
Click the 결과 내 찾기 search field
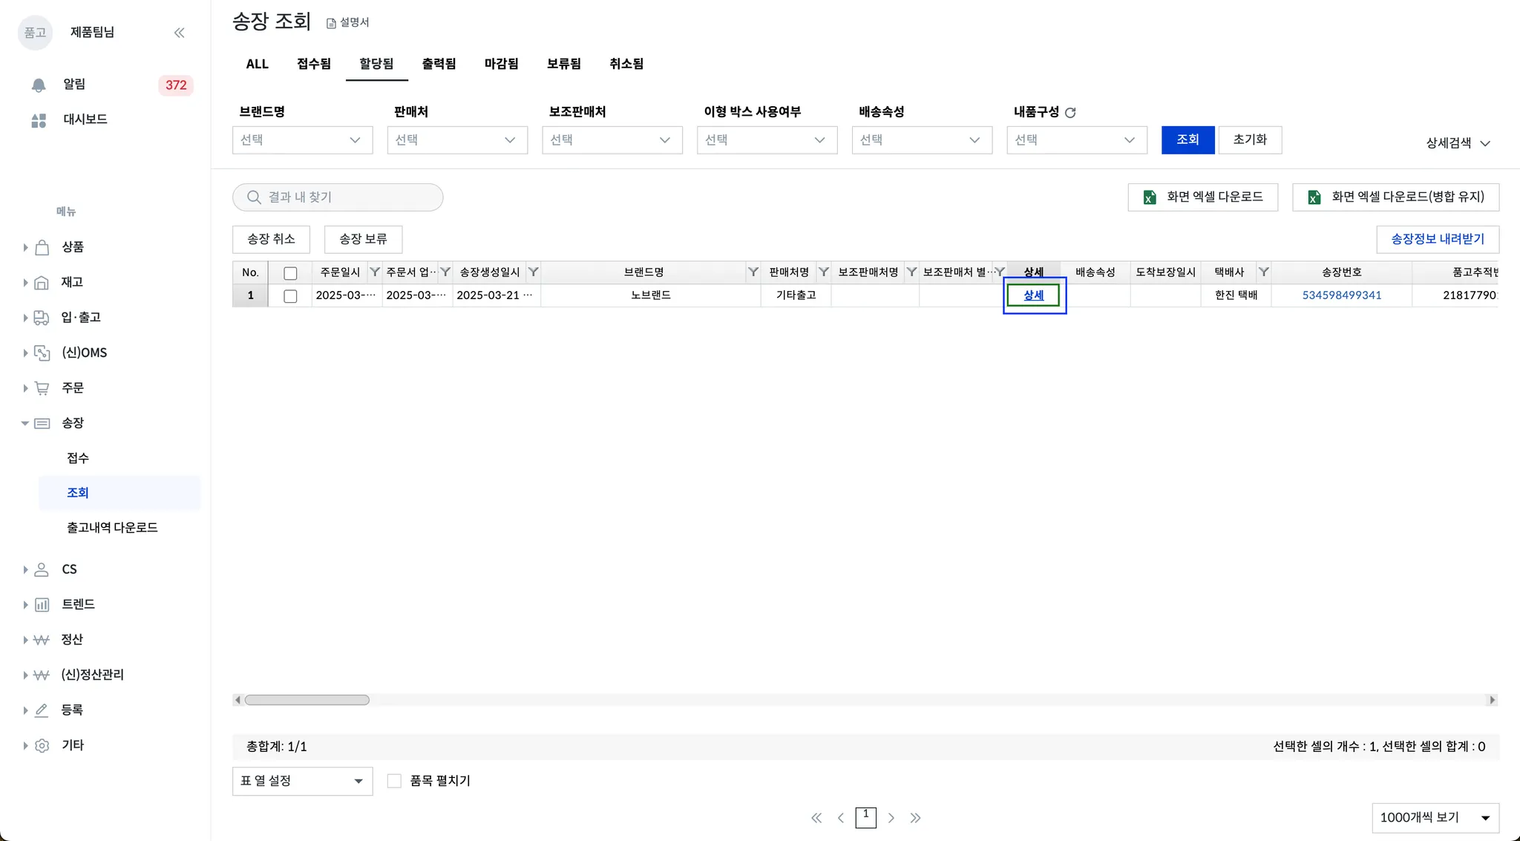(x=338, y=197)
